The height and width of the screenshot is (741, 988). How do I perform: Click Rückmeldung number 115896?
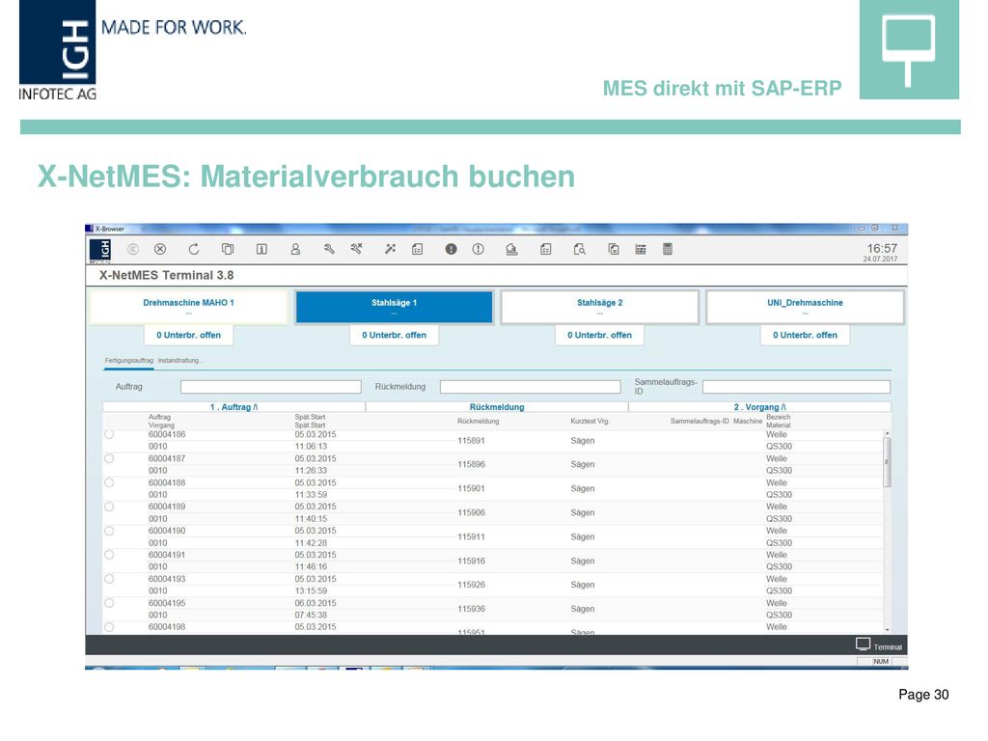coord(471,464)
